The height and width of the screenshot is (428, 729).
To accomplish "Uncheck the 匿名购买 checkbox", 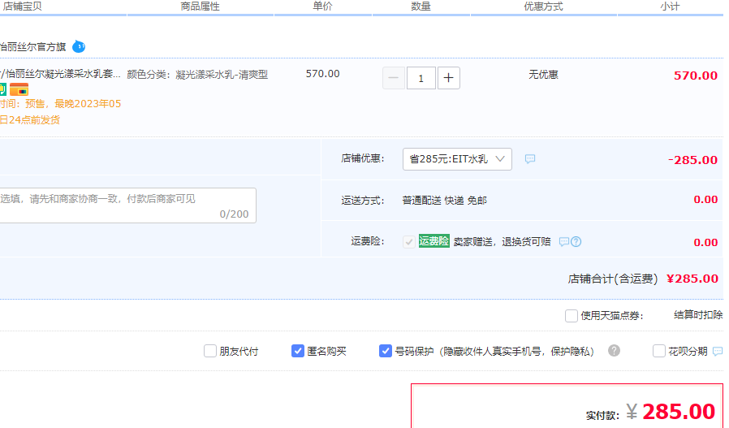I will (x=298, y=351).
